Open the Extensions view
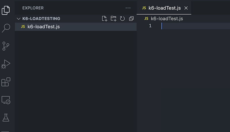 coord(6,82)
